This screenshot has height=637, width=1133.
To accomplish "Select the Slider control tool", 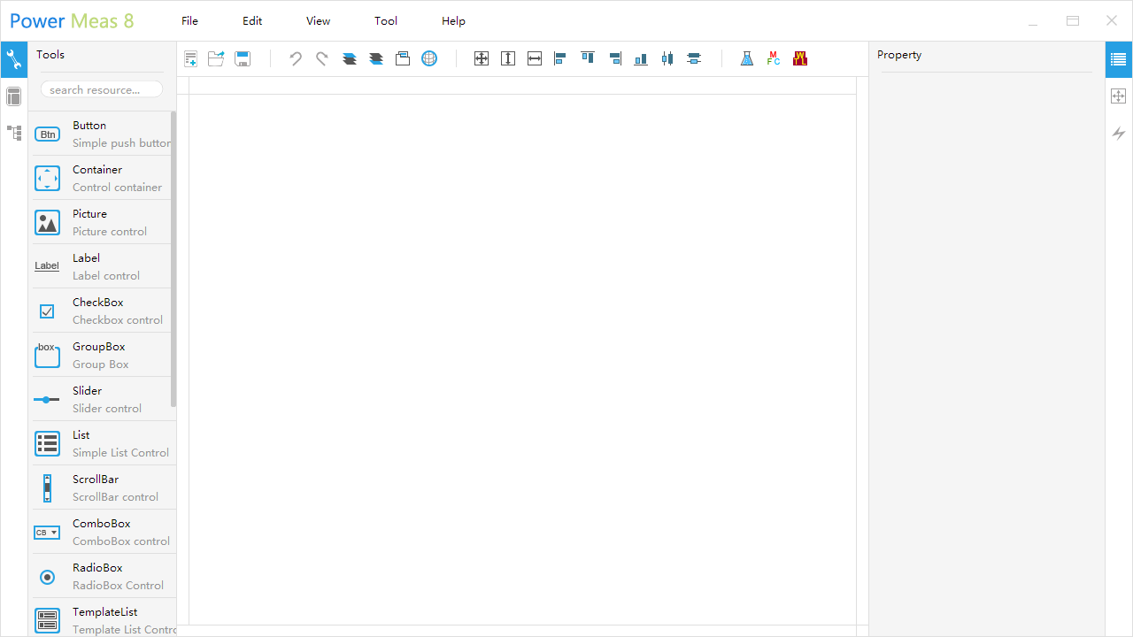I will [103, 399].
